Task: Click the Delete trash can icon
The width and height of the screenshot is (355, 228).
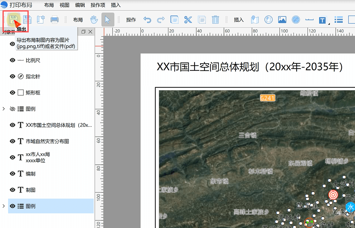Action: tap(215, 20)
